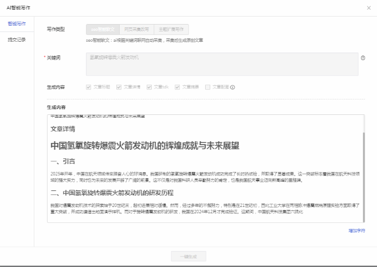Select the 主题扩展写作 writing type

171,29
